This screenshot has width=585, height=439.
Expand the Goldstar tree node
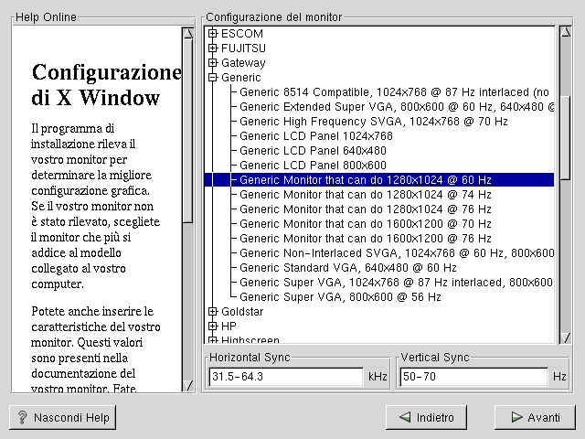[213, 312]
